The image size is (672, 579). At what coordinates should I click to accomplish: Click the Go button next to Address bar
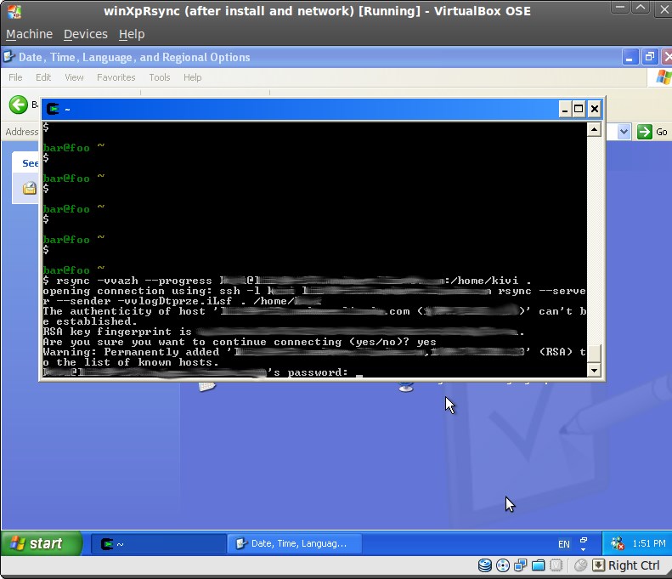(652, 132)
